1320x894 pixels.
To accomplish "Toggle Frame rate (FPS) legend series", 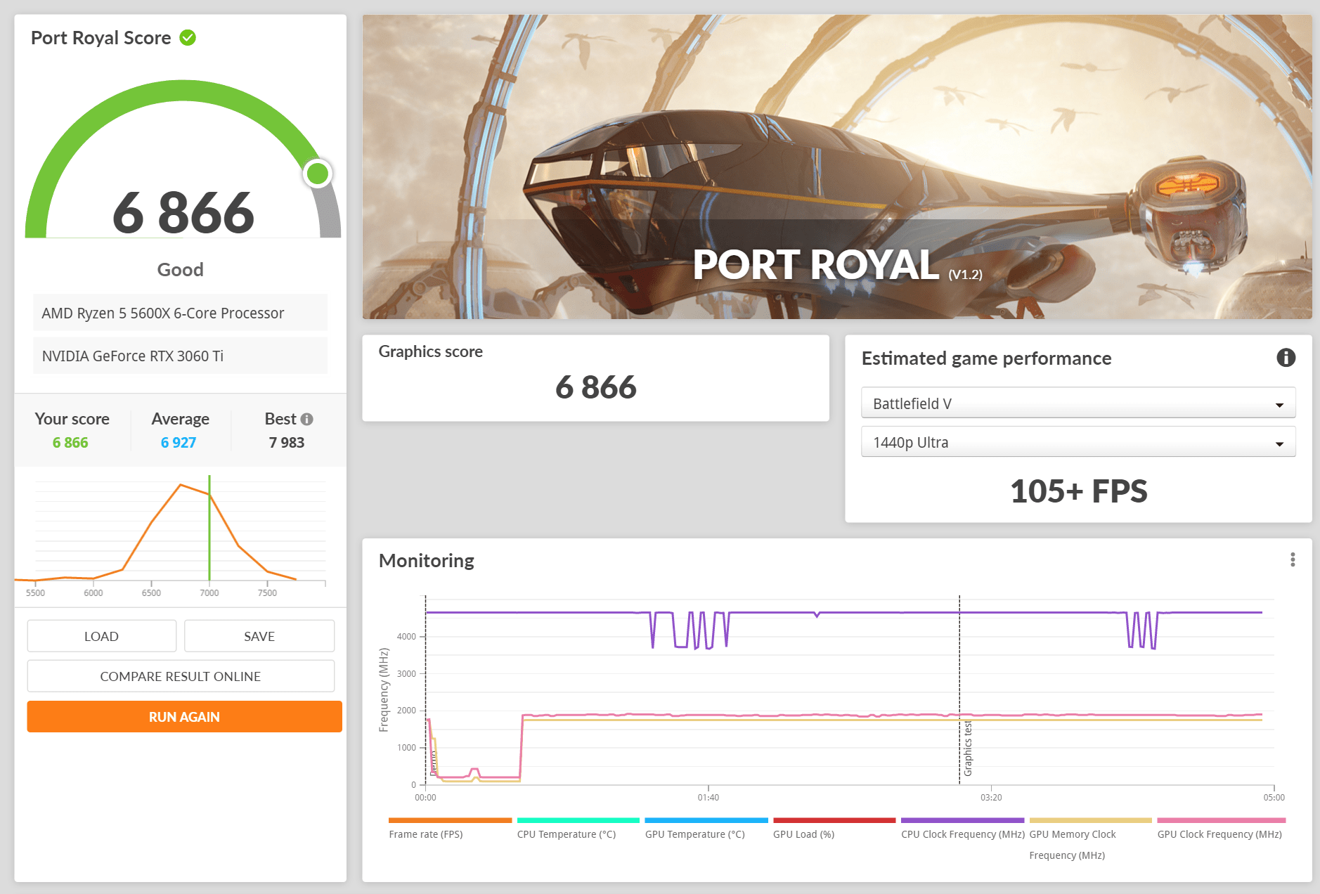I will point(426,834).
